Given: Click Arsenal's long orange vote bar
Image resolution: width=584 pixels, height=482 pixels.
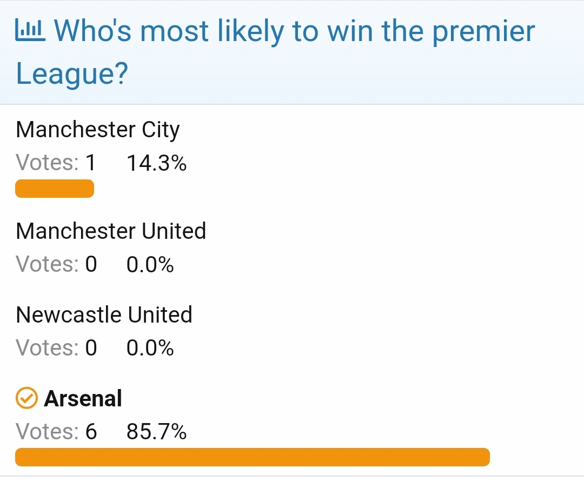Looking at the screenshot, I should [252, 457].
